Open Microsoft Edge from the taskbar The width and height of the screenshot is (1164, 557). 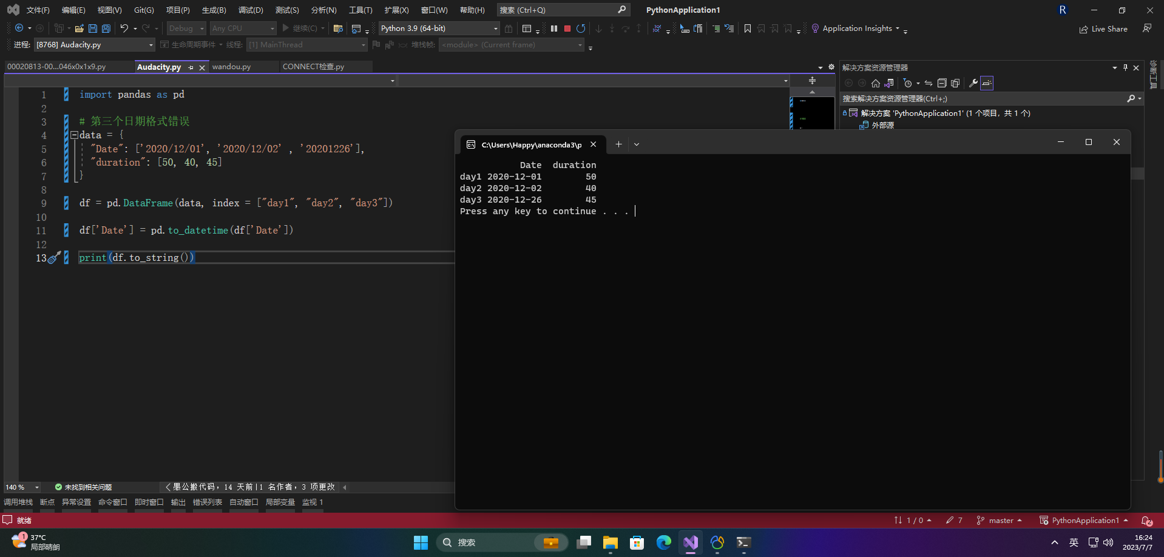tap(664, 542)
